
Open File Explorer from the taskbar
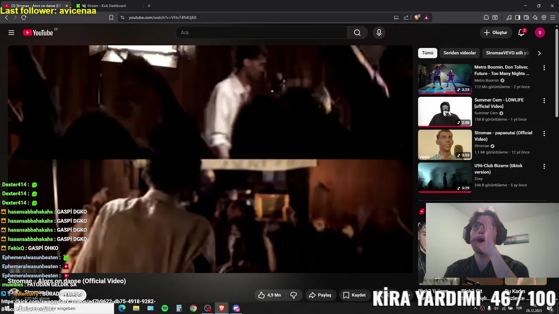(x=136, y=308)
